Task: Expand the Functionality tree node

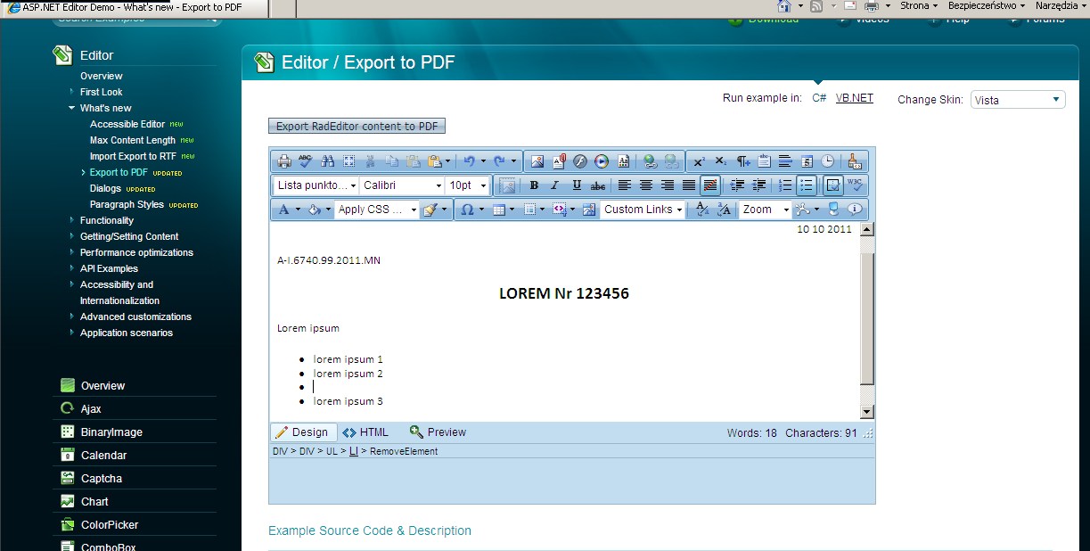Action: coord(72,220)
